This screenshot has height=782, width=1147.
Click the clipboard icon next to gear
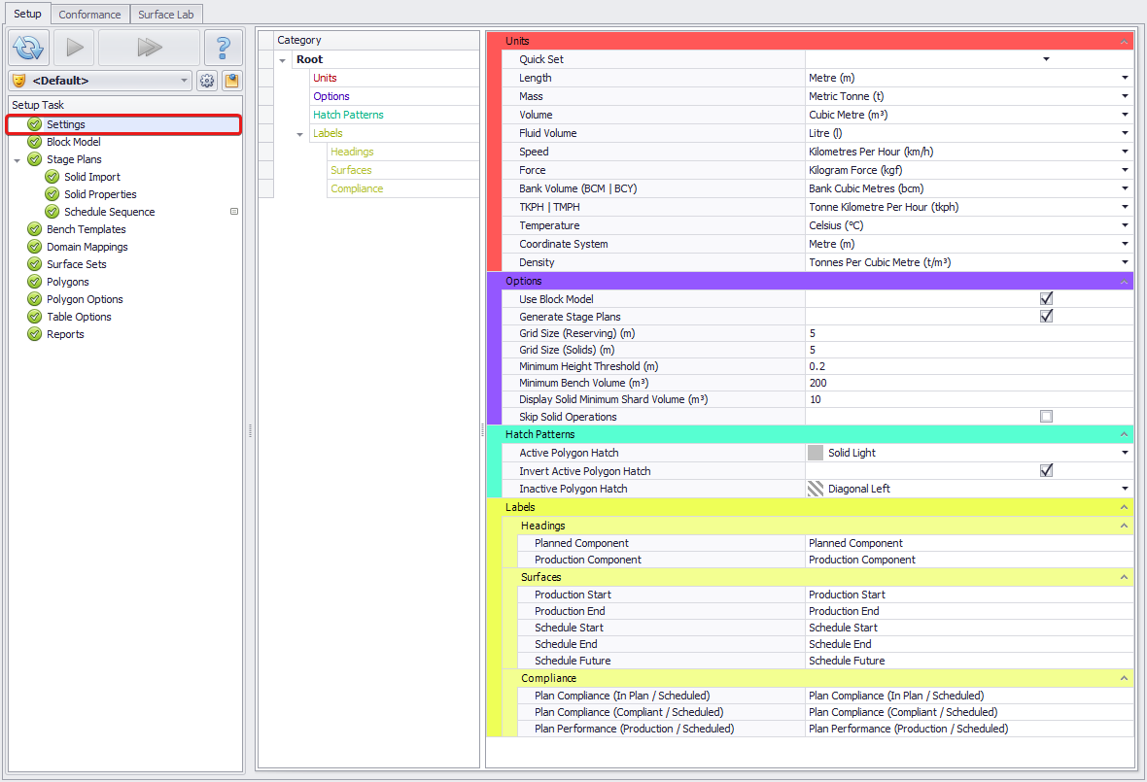tap(231, 81)
